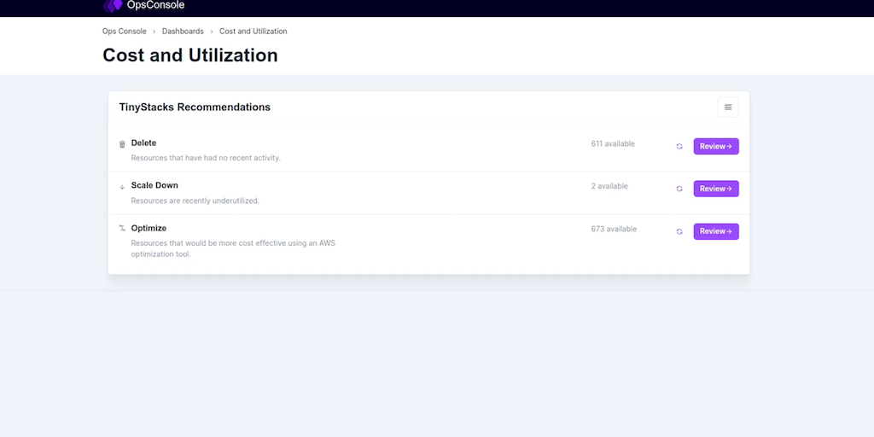874x437 pixels.
Task: Select the Delete recommendation title
Action: tap(143, 143)
